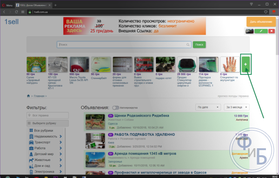This screenshot has height=178, width=279.
Task: Open Стимулятор циркуляции энергии listing
Action: coord(187,72)
